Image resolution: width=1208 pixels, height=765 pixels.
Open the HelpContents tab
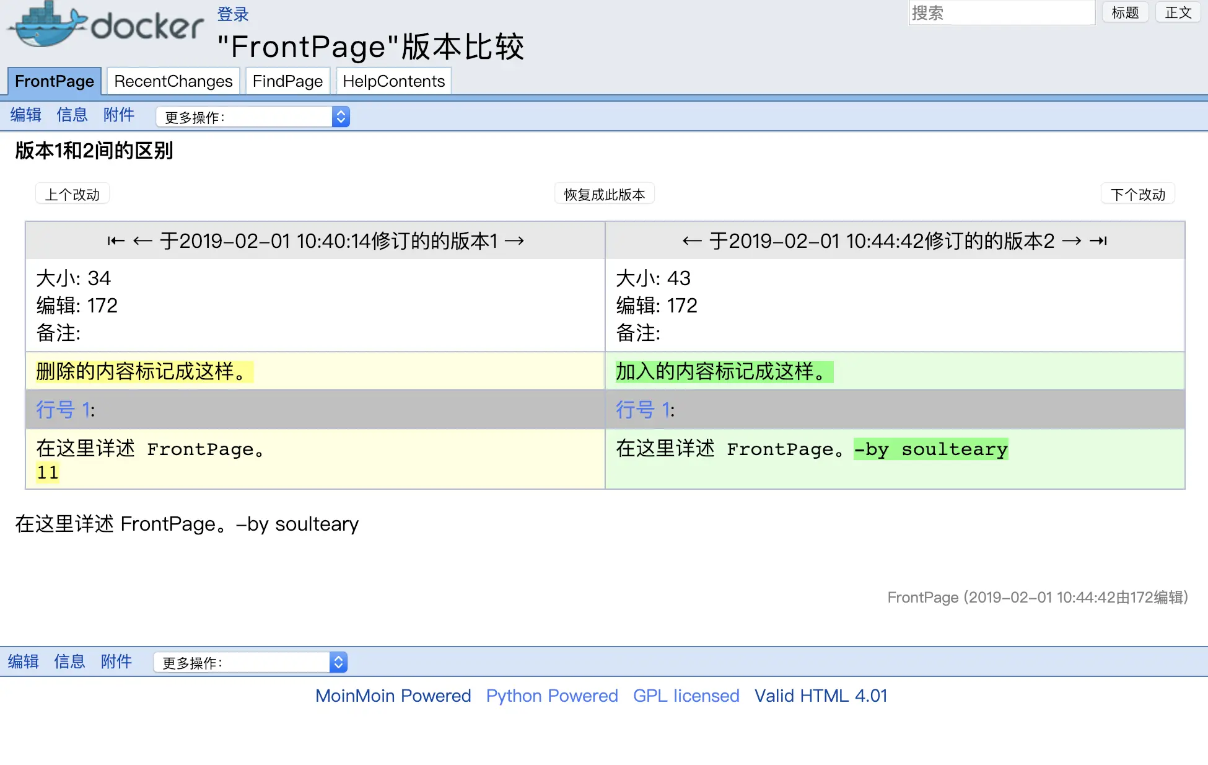(393, 81)
